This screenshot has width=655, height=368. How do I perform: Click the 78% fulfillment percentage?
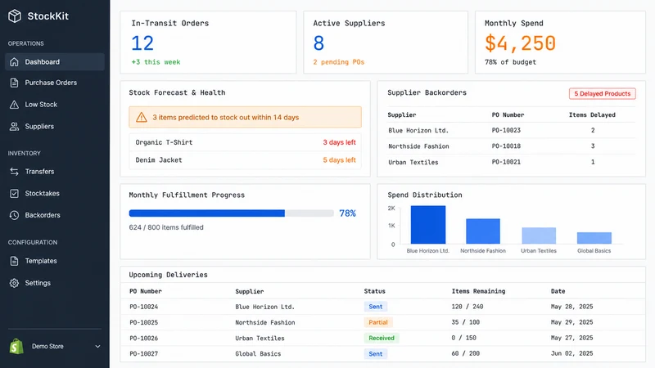coord(347,213)
